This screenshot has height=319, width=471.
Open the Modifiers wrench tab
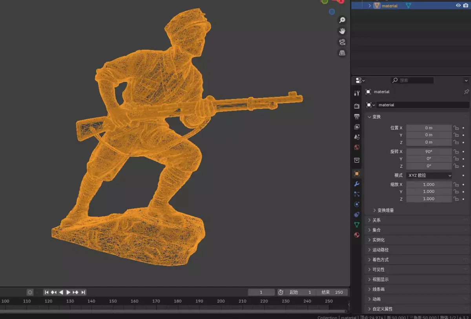pyautogui.click(x=357, y=184)
